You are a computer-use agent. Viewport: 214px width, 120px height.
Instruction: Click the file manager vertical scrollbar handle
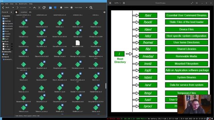tap(106, 86)
